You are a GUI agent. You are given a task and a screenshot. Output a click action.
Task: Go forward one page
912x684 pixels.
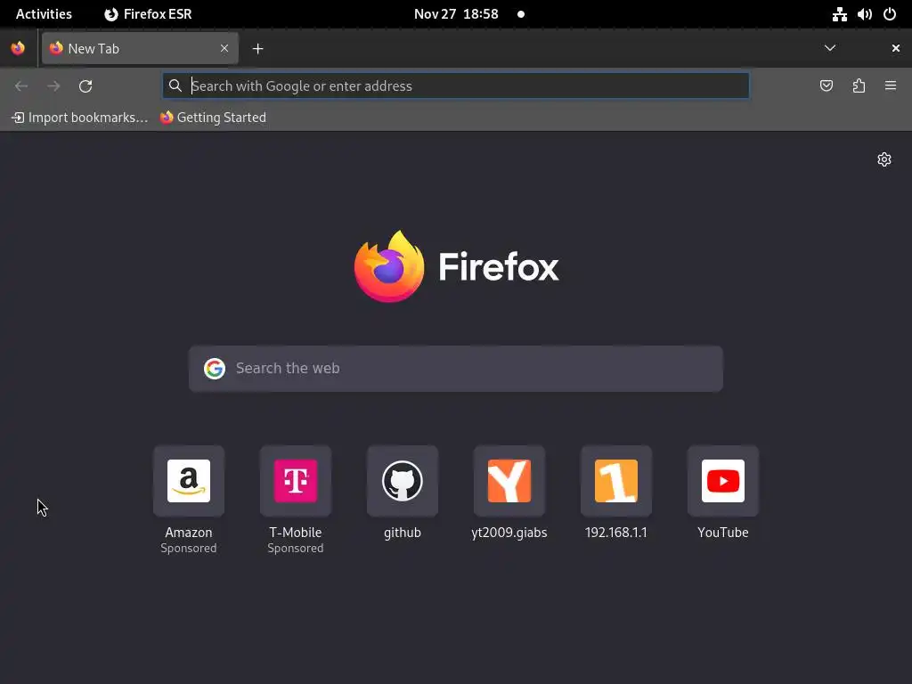pos(53,86)
